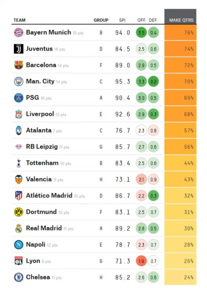The width and height of the screenshot is (207, 288).
Task: Click Bayern Munich's 3.5 offense rating circle
Action: tap(141, 33)
